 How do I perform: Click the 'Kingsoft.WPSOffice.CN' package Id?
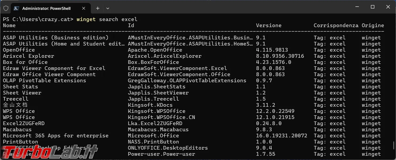[x=161, y=117]
